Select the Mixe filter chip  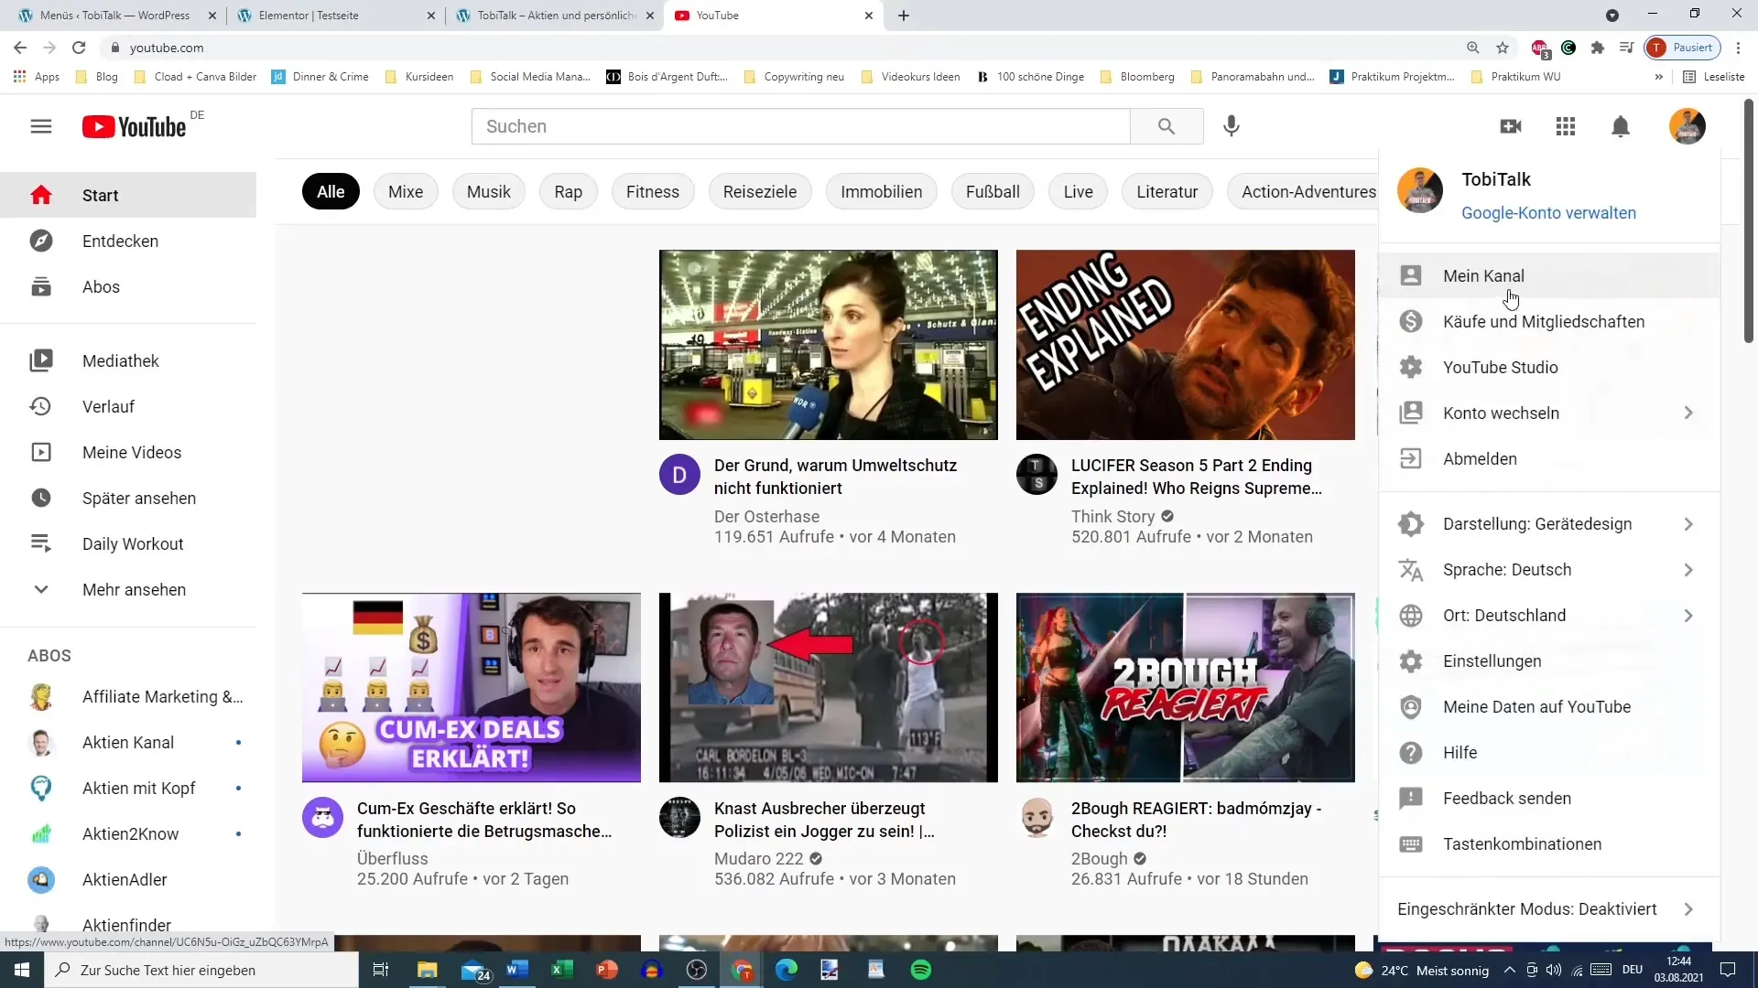406,191
